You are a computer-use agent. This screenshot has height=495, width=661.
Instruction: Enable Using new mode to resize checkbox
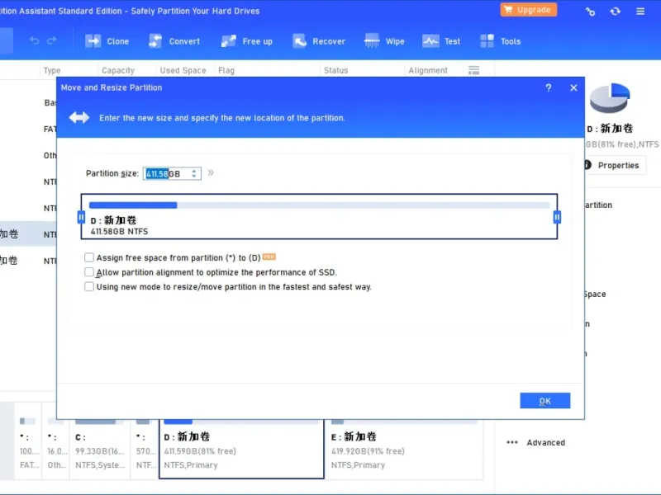point(89,286)
